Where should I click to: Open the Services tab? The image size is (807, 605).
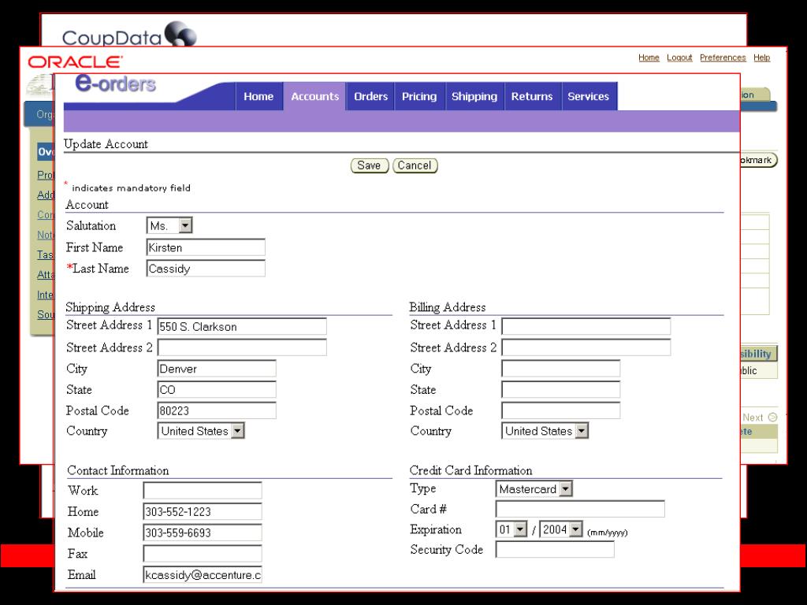point(589,96)
